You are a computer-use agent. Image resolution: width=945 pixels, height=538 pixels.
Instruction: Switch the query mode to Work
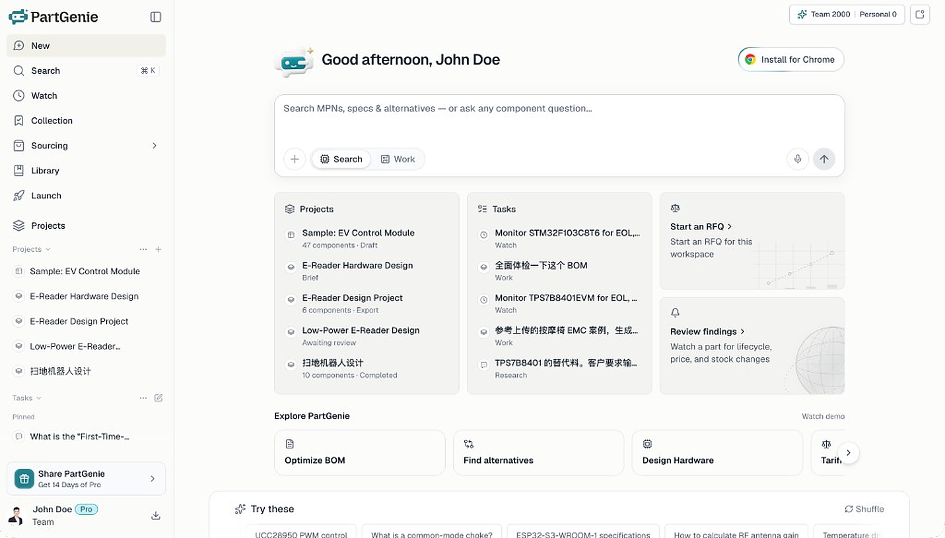click(x=398, y=159)
